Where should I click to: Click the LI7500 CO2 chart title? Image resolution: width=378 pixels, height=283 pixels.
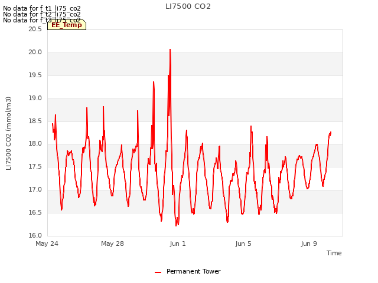click(188, 6)
